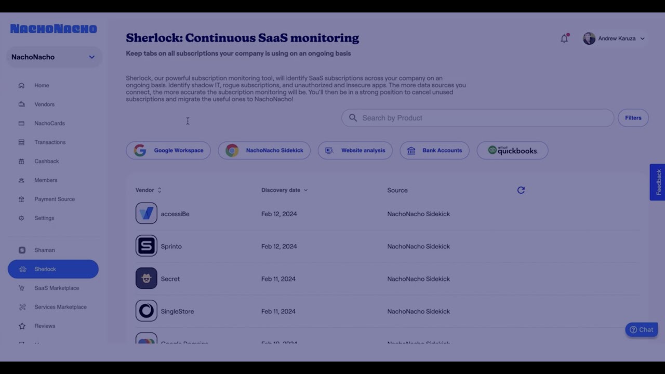Select the NachoNacho Sidekick source button
Screen dimensions: 665x374
click(x=264, y=151)
